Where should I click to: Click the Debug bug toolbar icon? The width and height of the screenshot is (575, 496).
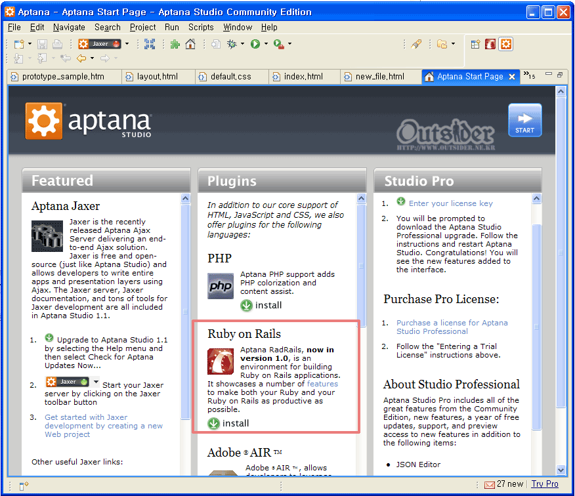pyautogui.click(x=232, y=44)
